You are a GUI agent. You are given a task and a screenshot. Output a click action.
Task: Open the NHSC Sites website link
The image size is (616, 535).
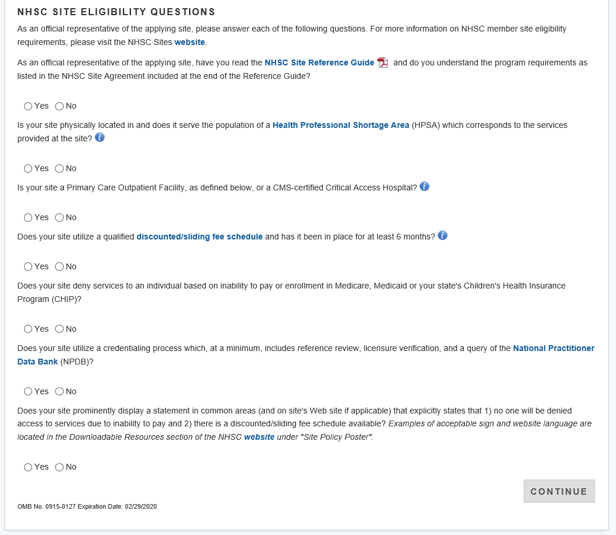(x=190, y=43)
